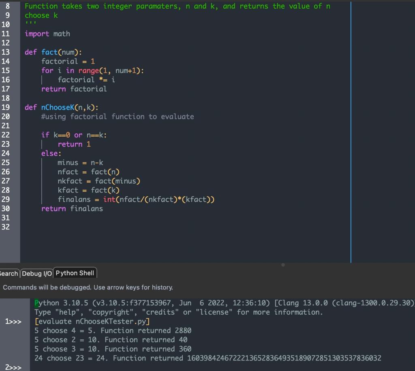Click the 'choose k' docstring line

(x=41, y=15)
